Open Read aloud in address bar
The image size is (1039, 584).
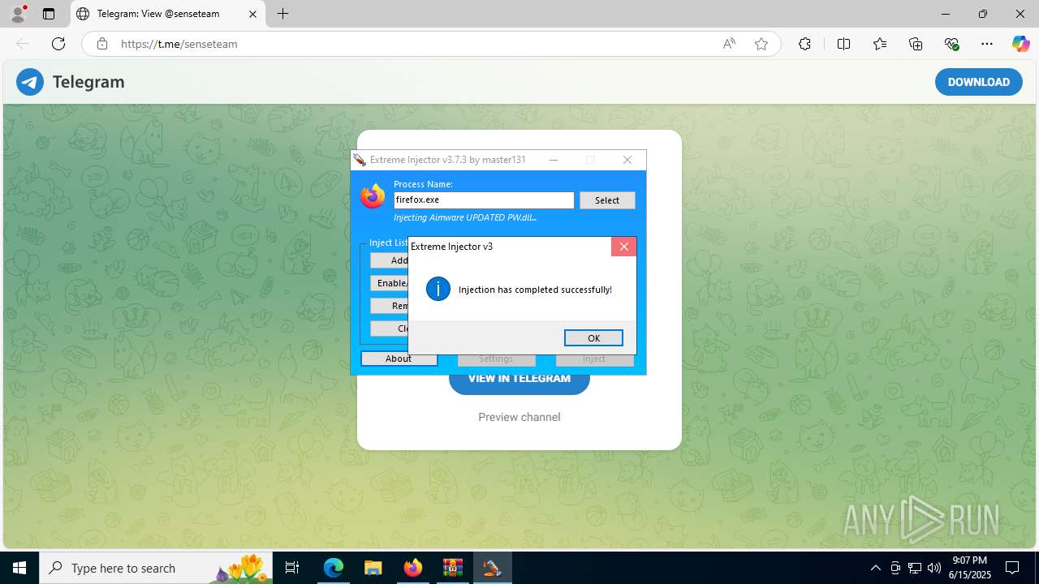(729, 44)
